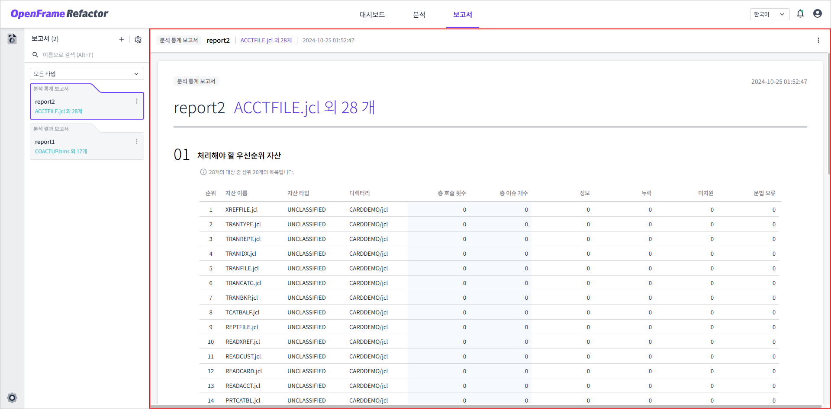Click TRANBKP.jcl row name
This screenshot has width=831, height=409.
click(x=242, y=298)
